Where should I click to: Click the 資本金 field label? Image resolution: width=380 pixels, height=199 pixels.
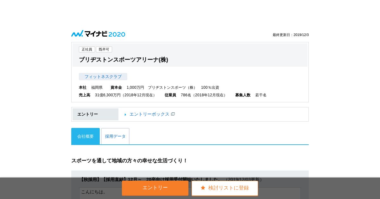[x=116, y=87]
